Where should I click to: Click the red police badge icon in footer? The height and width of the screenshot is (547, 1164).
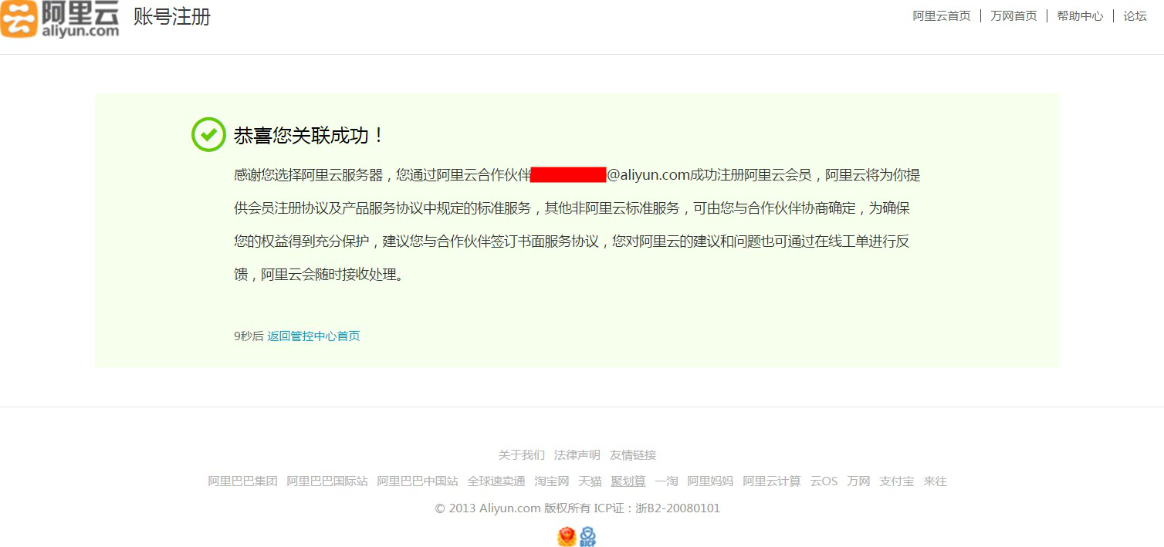pos(567,537)
